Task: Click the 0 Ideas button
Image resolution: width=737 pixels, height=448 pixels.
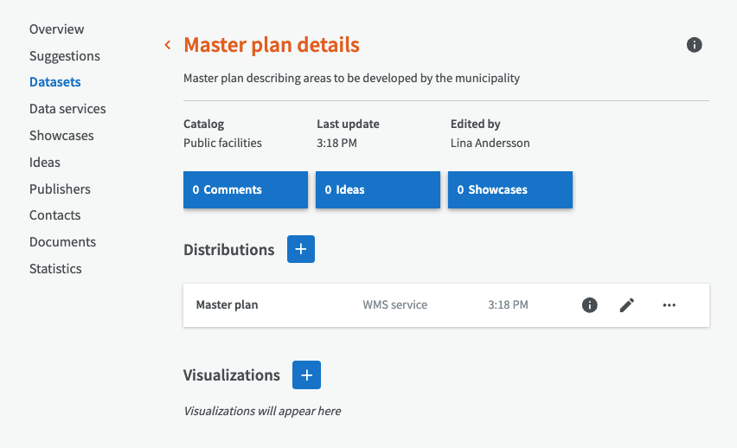Action: 378,189
